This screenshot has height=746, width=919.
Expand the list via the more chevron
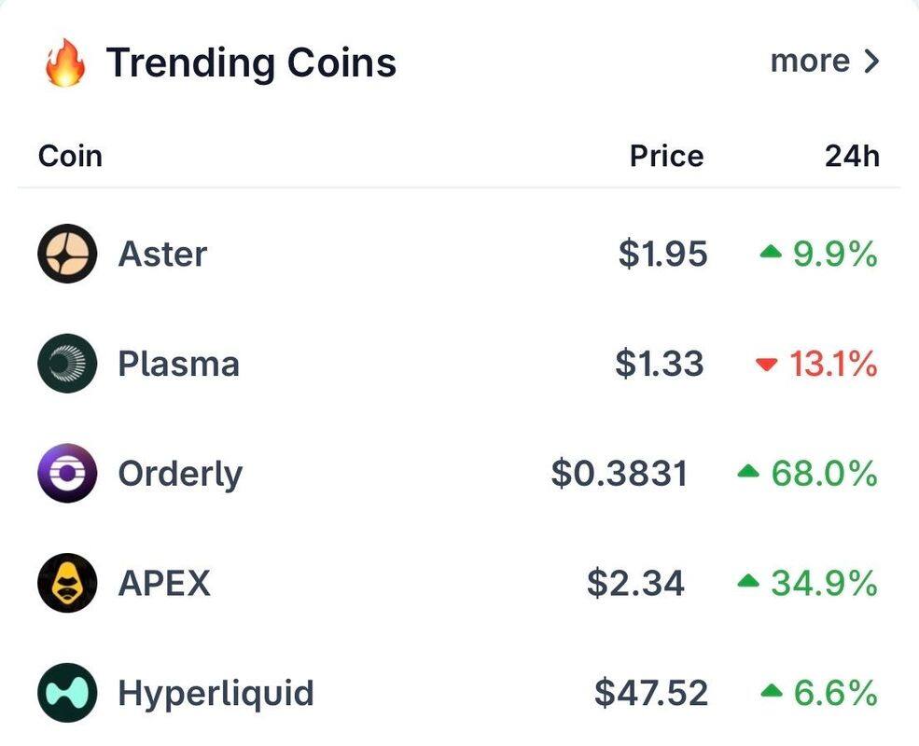coord(872,61)
